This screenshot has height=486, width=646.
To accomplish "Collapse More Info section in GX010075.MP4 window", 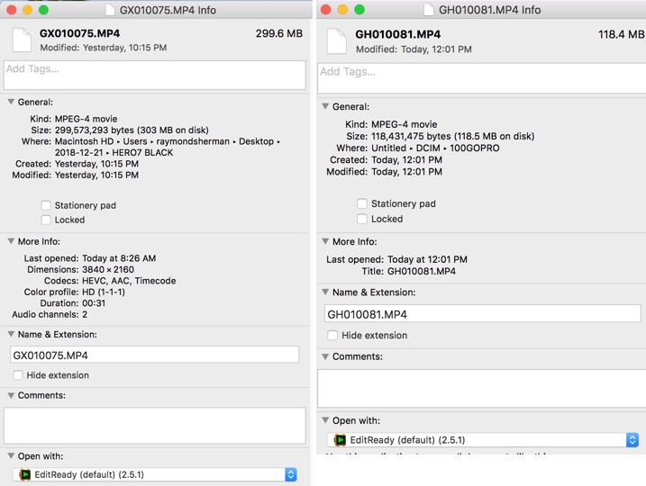I will (11, 241).
